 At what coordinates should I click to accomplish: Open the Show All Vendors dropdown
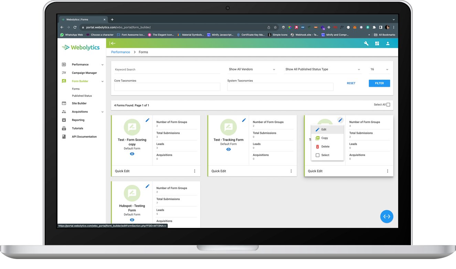tap(252, 69)
